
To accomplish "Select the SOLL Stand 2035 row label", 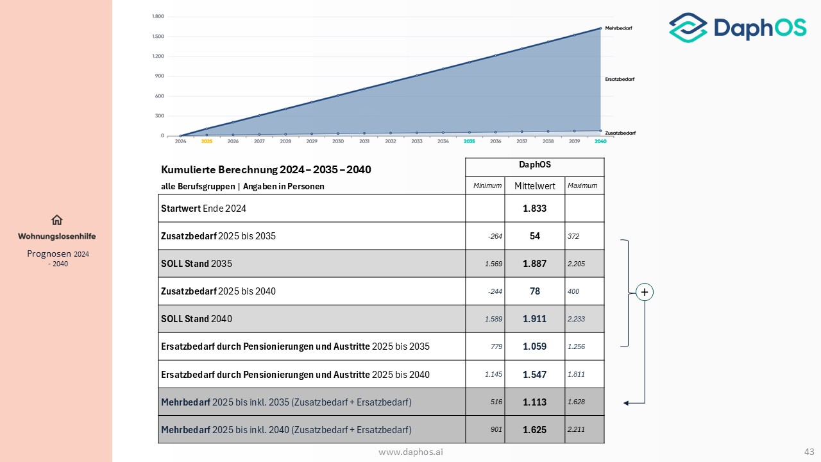I will [x=196, y=264].
